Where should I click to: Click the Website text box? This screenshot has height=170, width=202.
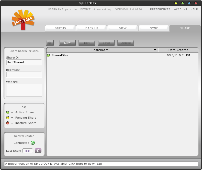point(24,90)
